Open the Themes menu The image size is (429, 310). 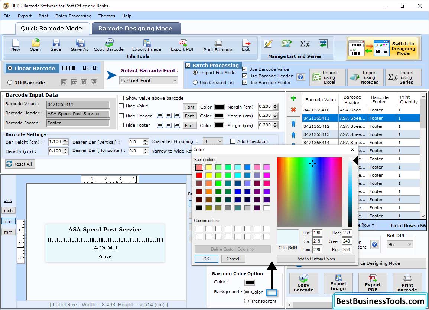click(x=107, y=16)
